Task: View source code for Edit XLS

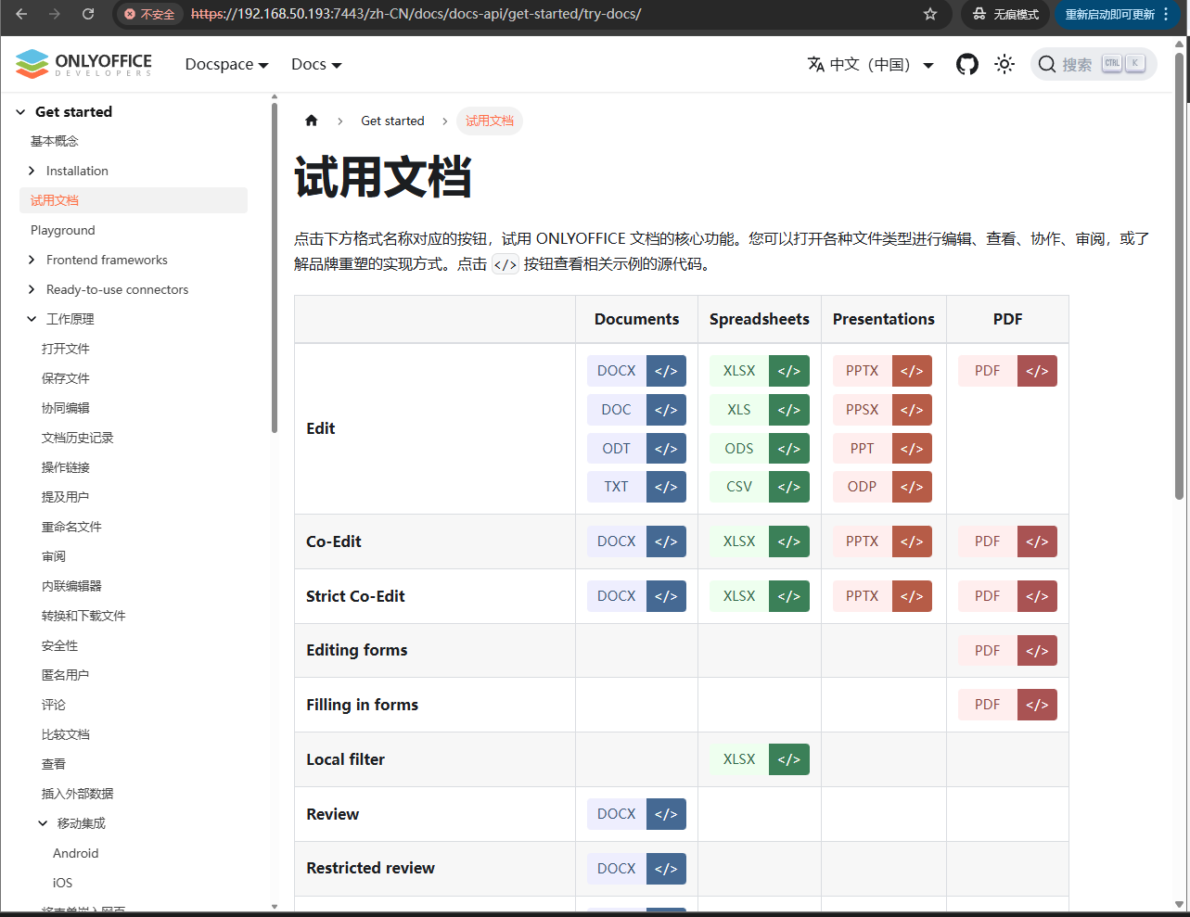Action: coord(789,410)
